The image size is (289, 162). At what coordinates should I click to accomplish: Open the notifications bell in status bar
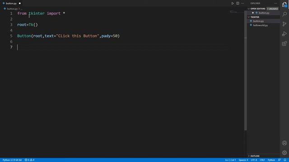coord(285,160)
